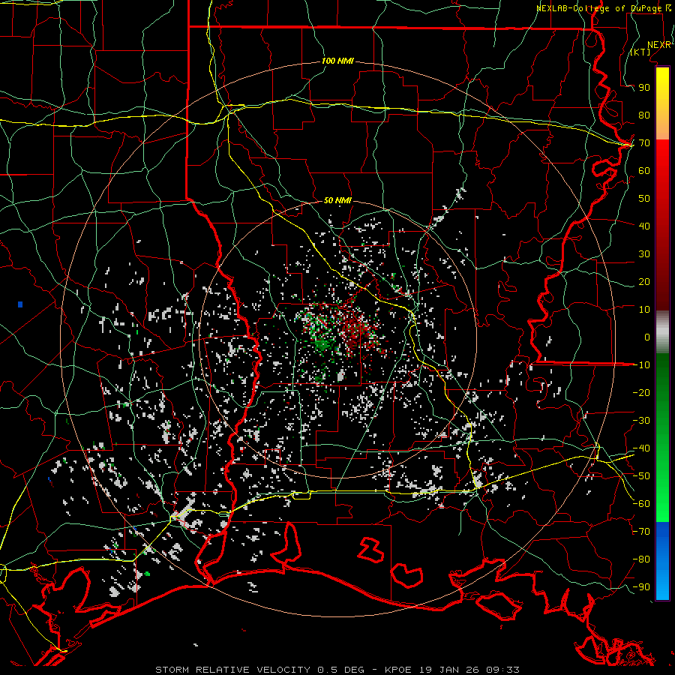Click the blue segment of the color bar
The image size is (675, 675).
(662, 561)
